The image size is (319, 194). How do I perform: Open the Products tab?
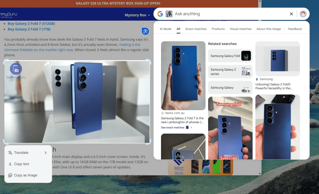[218, 29]
